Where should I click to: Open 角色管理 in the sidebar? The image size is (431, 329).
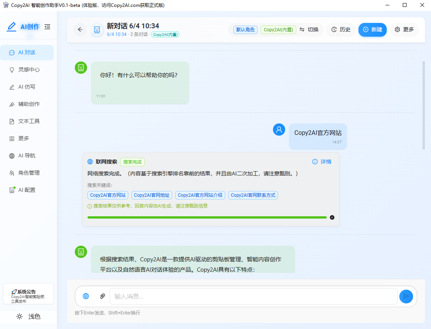[x=27, y=173]
